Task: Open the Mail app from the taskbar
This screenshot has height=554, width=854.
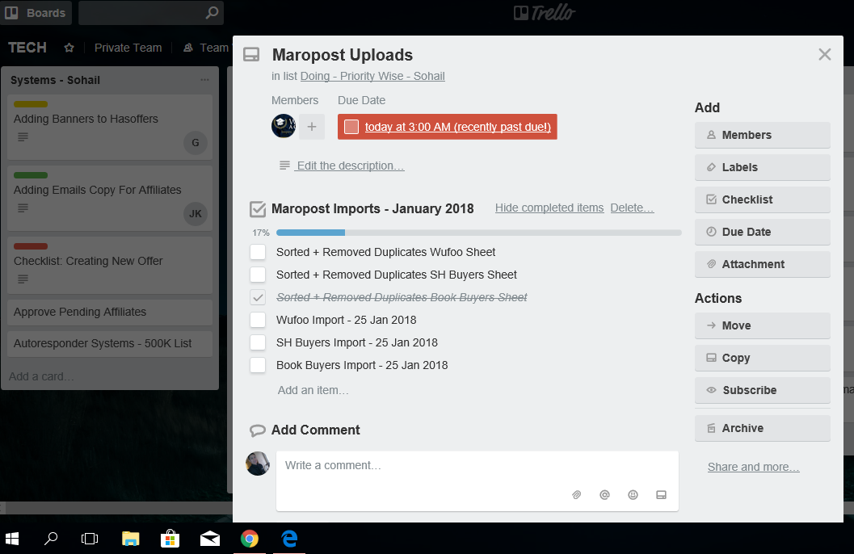Action: (x=210, y=539)
